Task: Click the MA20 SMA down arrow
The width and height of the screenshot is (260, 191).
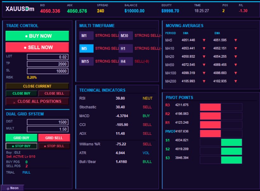Action: pos(204,56)
